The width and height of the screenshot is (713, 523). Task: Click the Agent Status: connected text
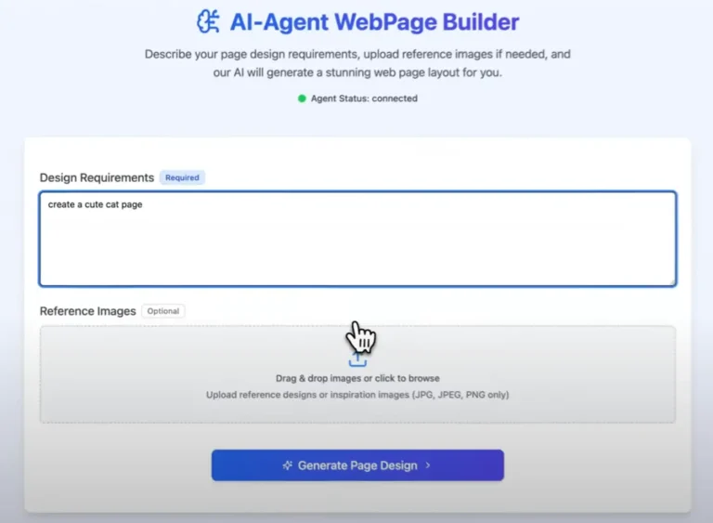(x=364, y=98)
